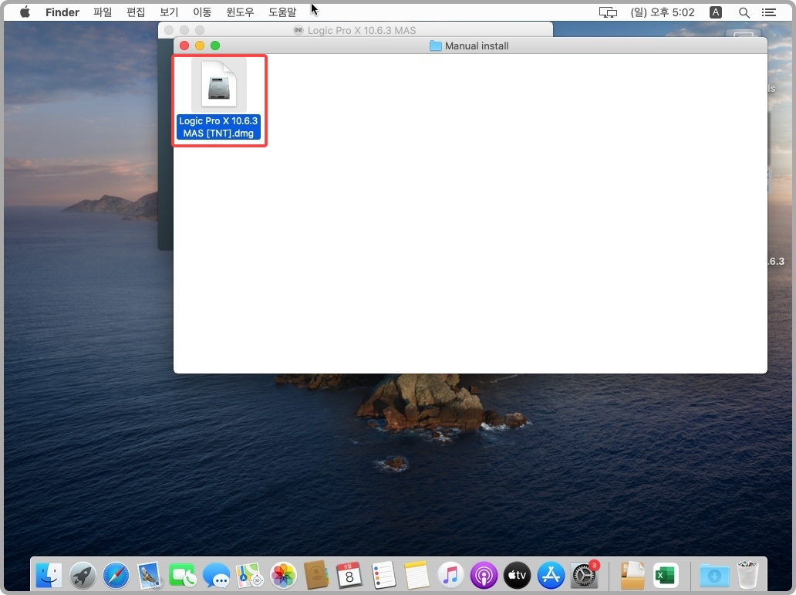Open the 이동 menu
The height and width of the screenshot is (595, 796).
(202, 12)
